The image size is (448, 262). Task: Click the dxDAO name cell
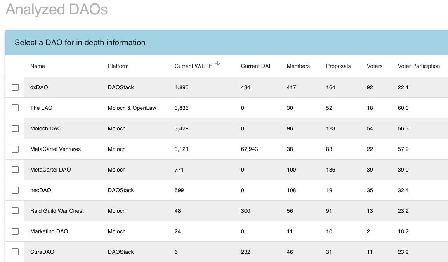click(x=39, y=87)
